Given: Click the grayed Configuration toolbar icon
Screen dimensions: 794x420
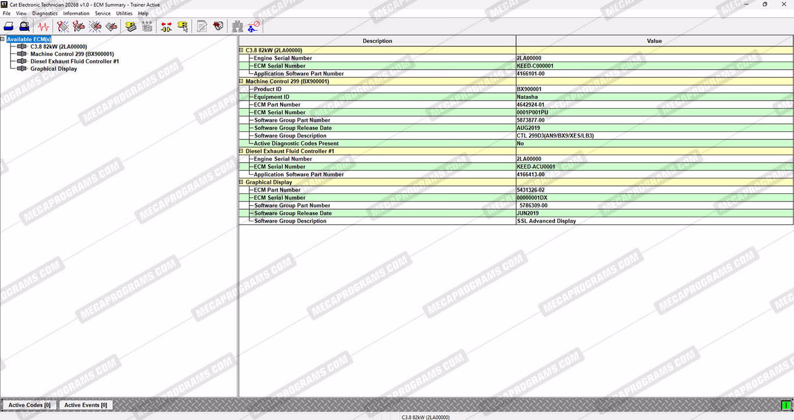Looking at the screenshot, I should [147, 26].
